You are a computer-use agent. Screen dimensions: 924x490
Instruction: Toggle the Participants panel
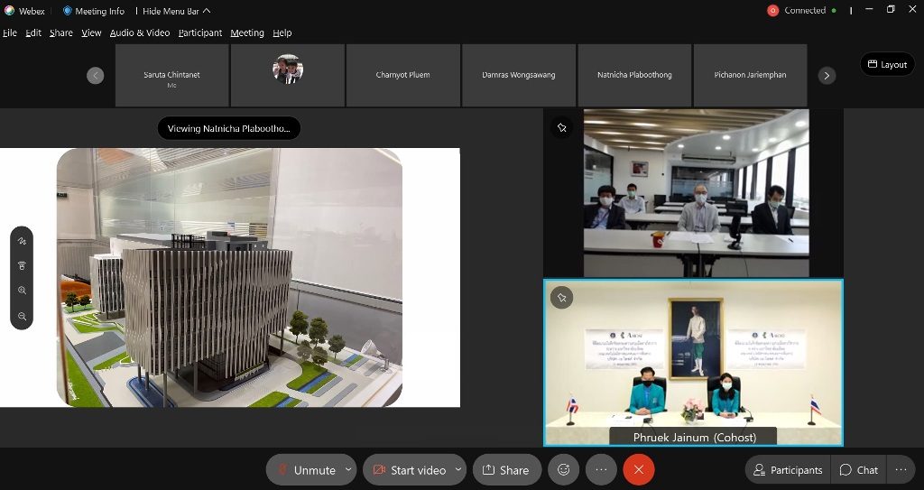[x=788, y=470]
